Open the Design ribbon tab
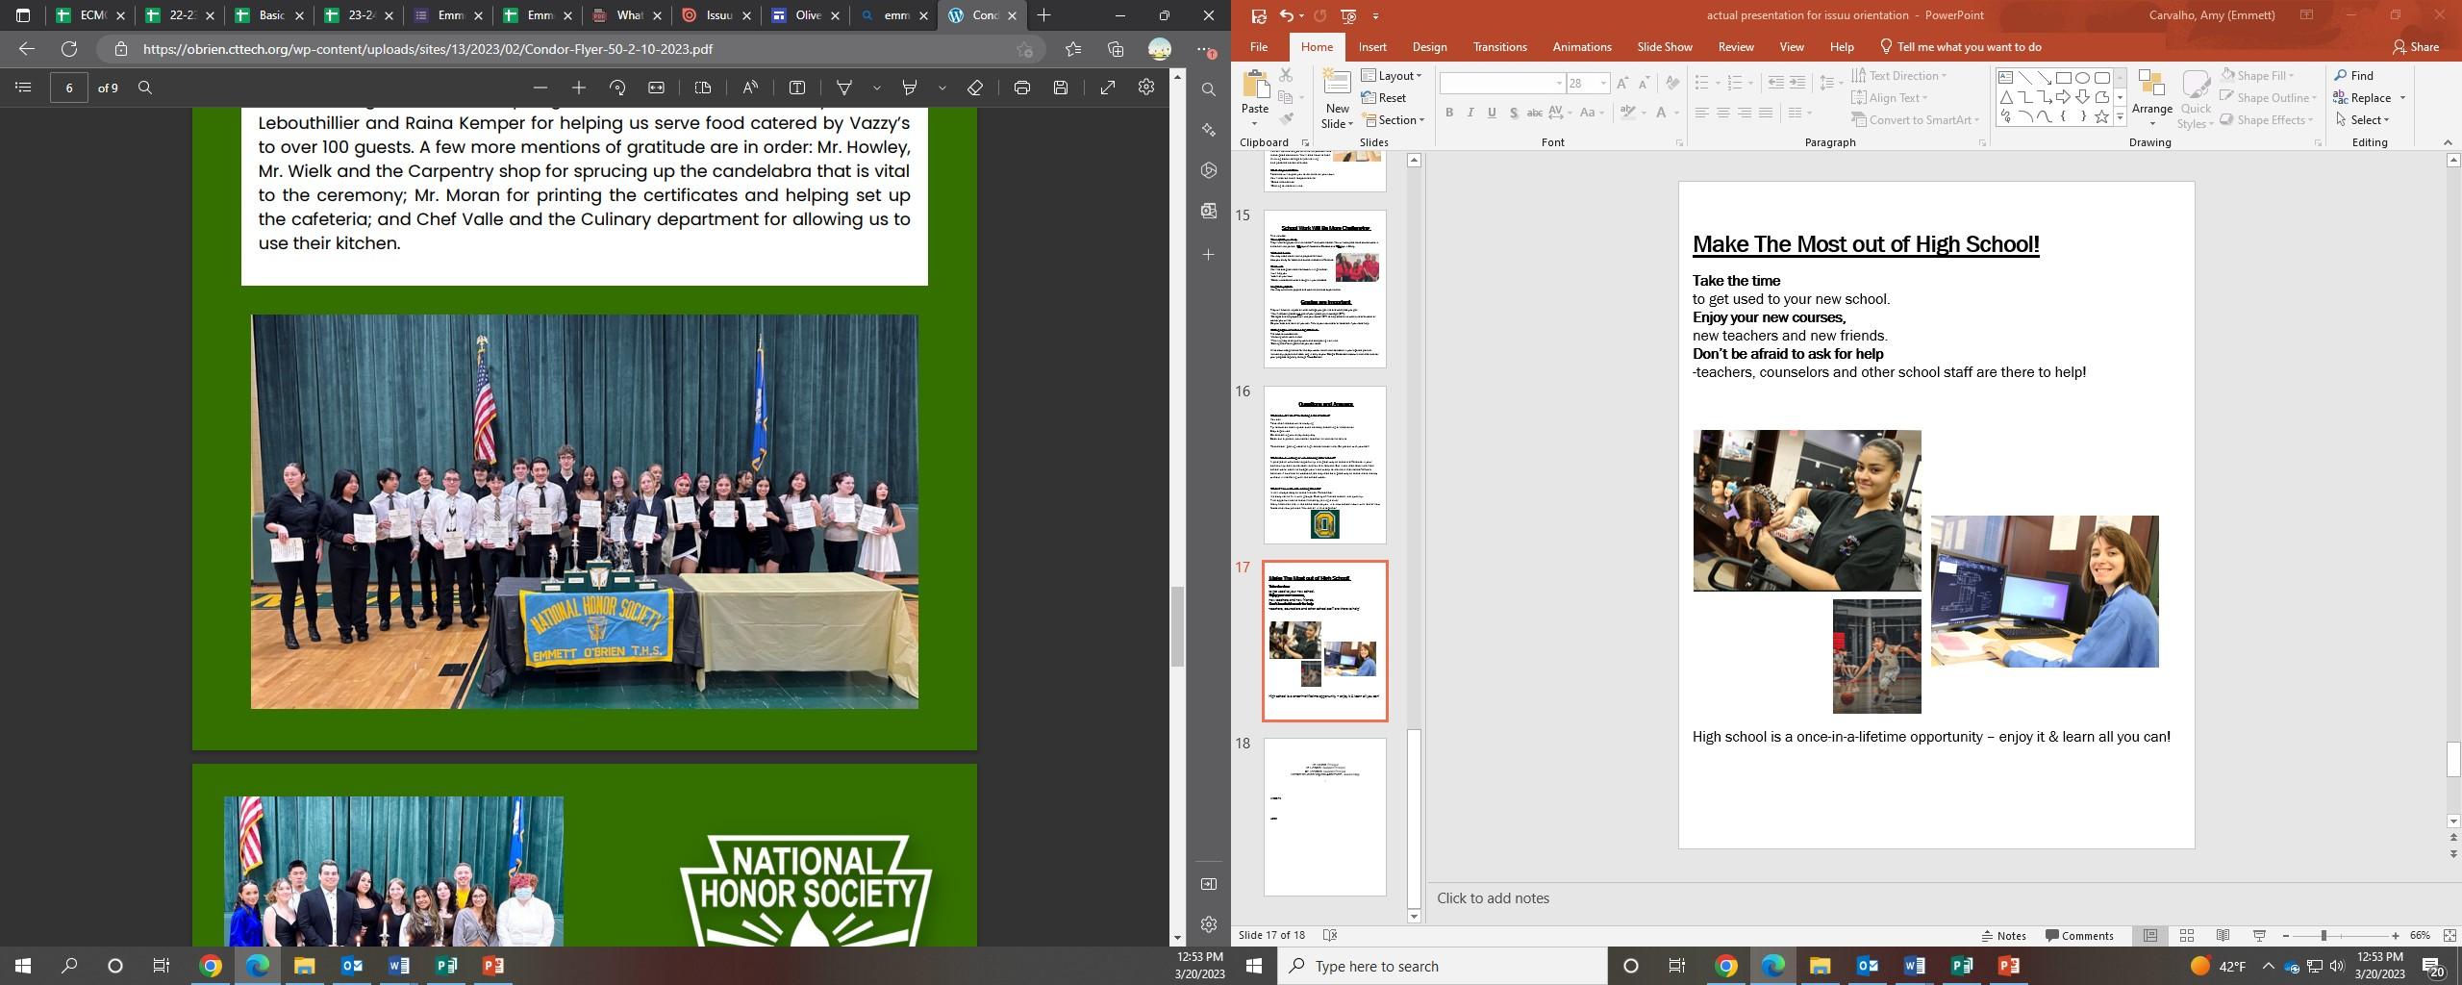Viewport: 2462px width, 985px height. point(1429,47)
